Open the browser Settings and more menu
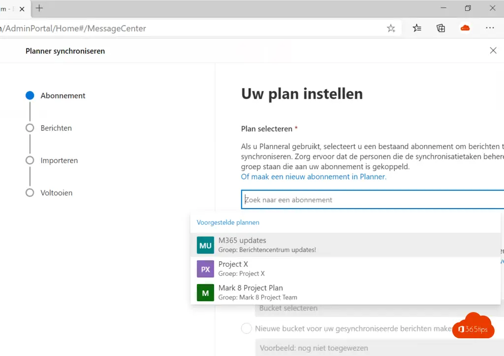The width and height of the screenshot is (504, 356). click(490, 28)
